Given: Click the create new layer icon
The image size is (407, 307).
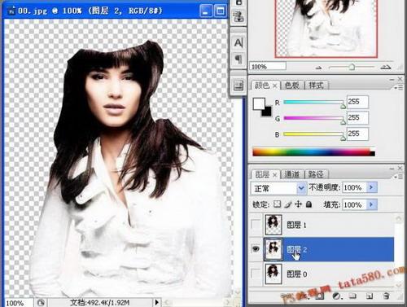Looking at the screenshot, I should click(x=370, y=296).
